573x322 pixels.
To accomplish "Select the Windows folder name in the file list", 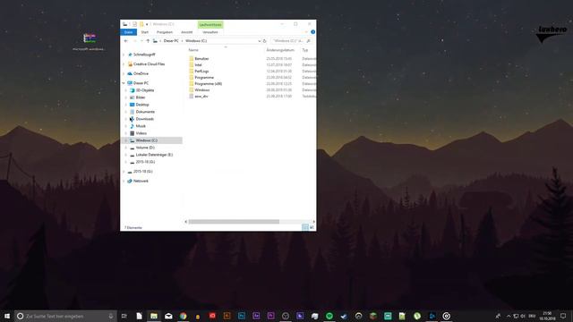I will pyautogui.click(x=202, y=89).
